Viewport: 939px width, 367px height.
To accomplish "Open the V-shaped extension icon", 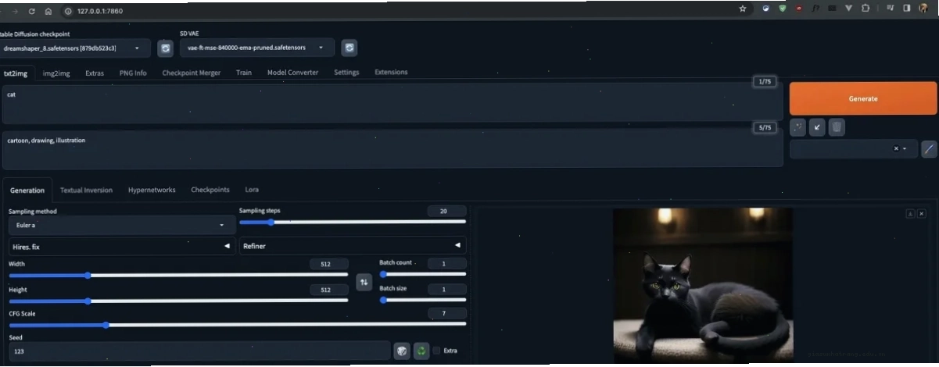I will point(849,9).
